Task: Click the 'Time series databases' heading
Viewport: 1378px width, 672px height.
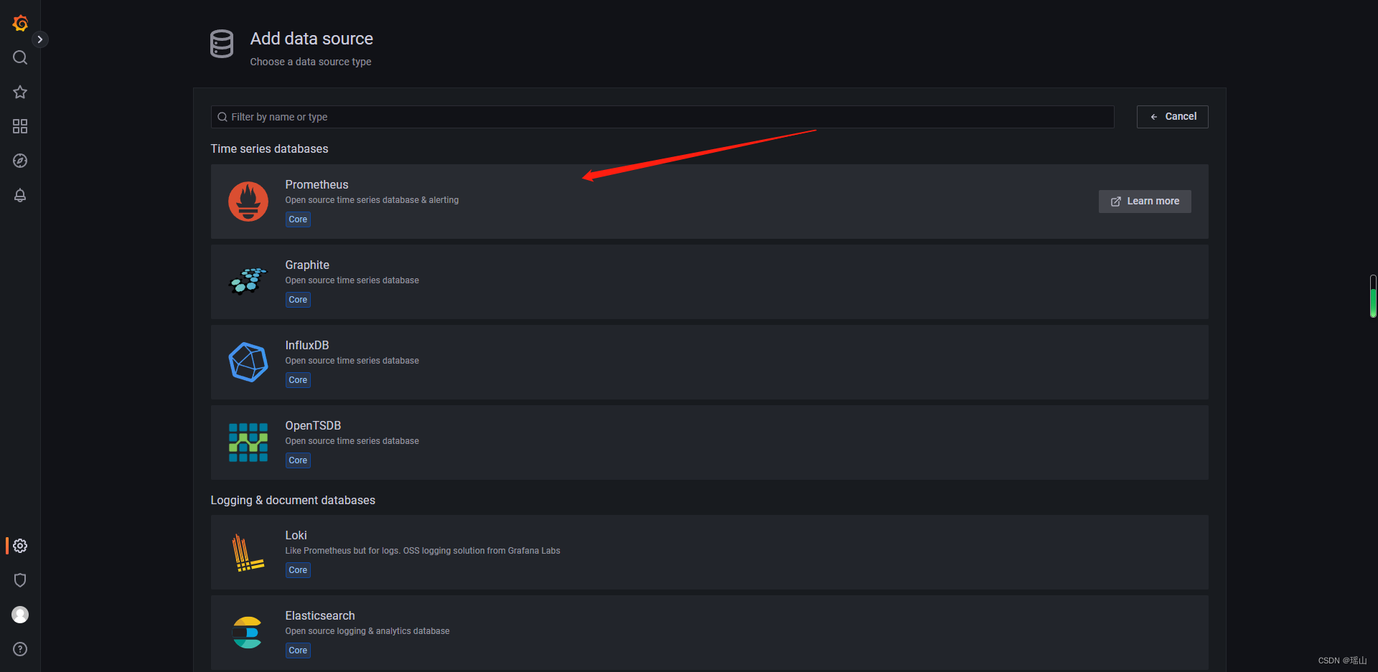Action: (269, 149)
